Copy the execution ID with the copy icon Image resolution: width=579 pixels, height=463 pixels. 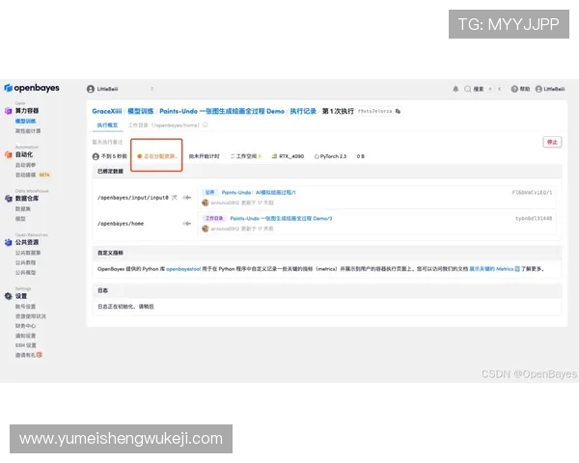(398, 111)
